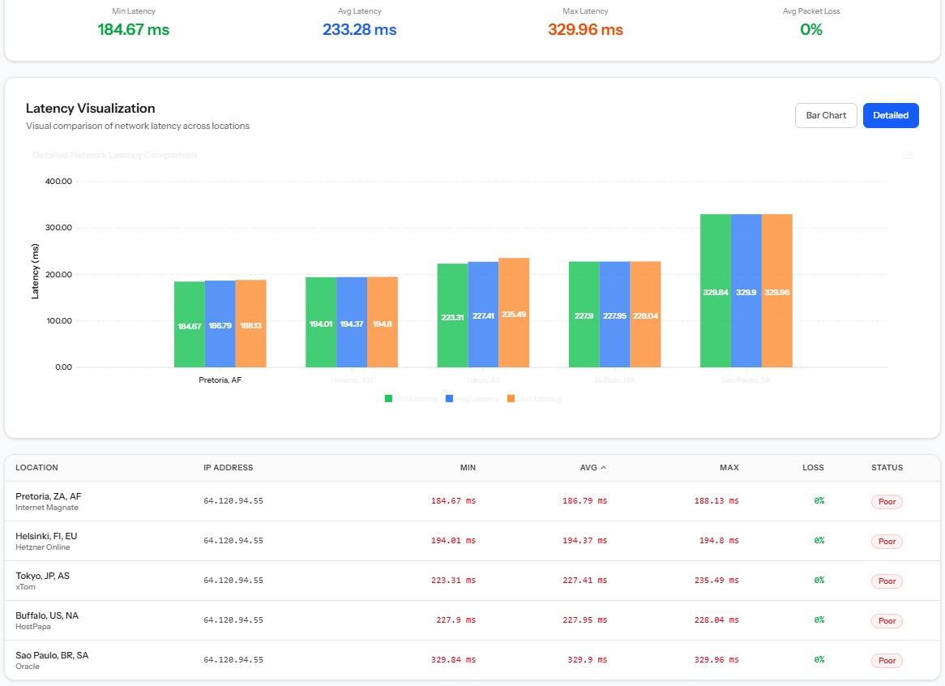
Task: Click table cell 194.37 ms in Helsinki row
Action: pos(584,542)
